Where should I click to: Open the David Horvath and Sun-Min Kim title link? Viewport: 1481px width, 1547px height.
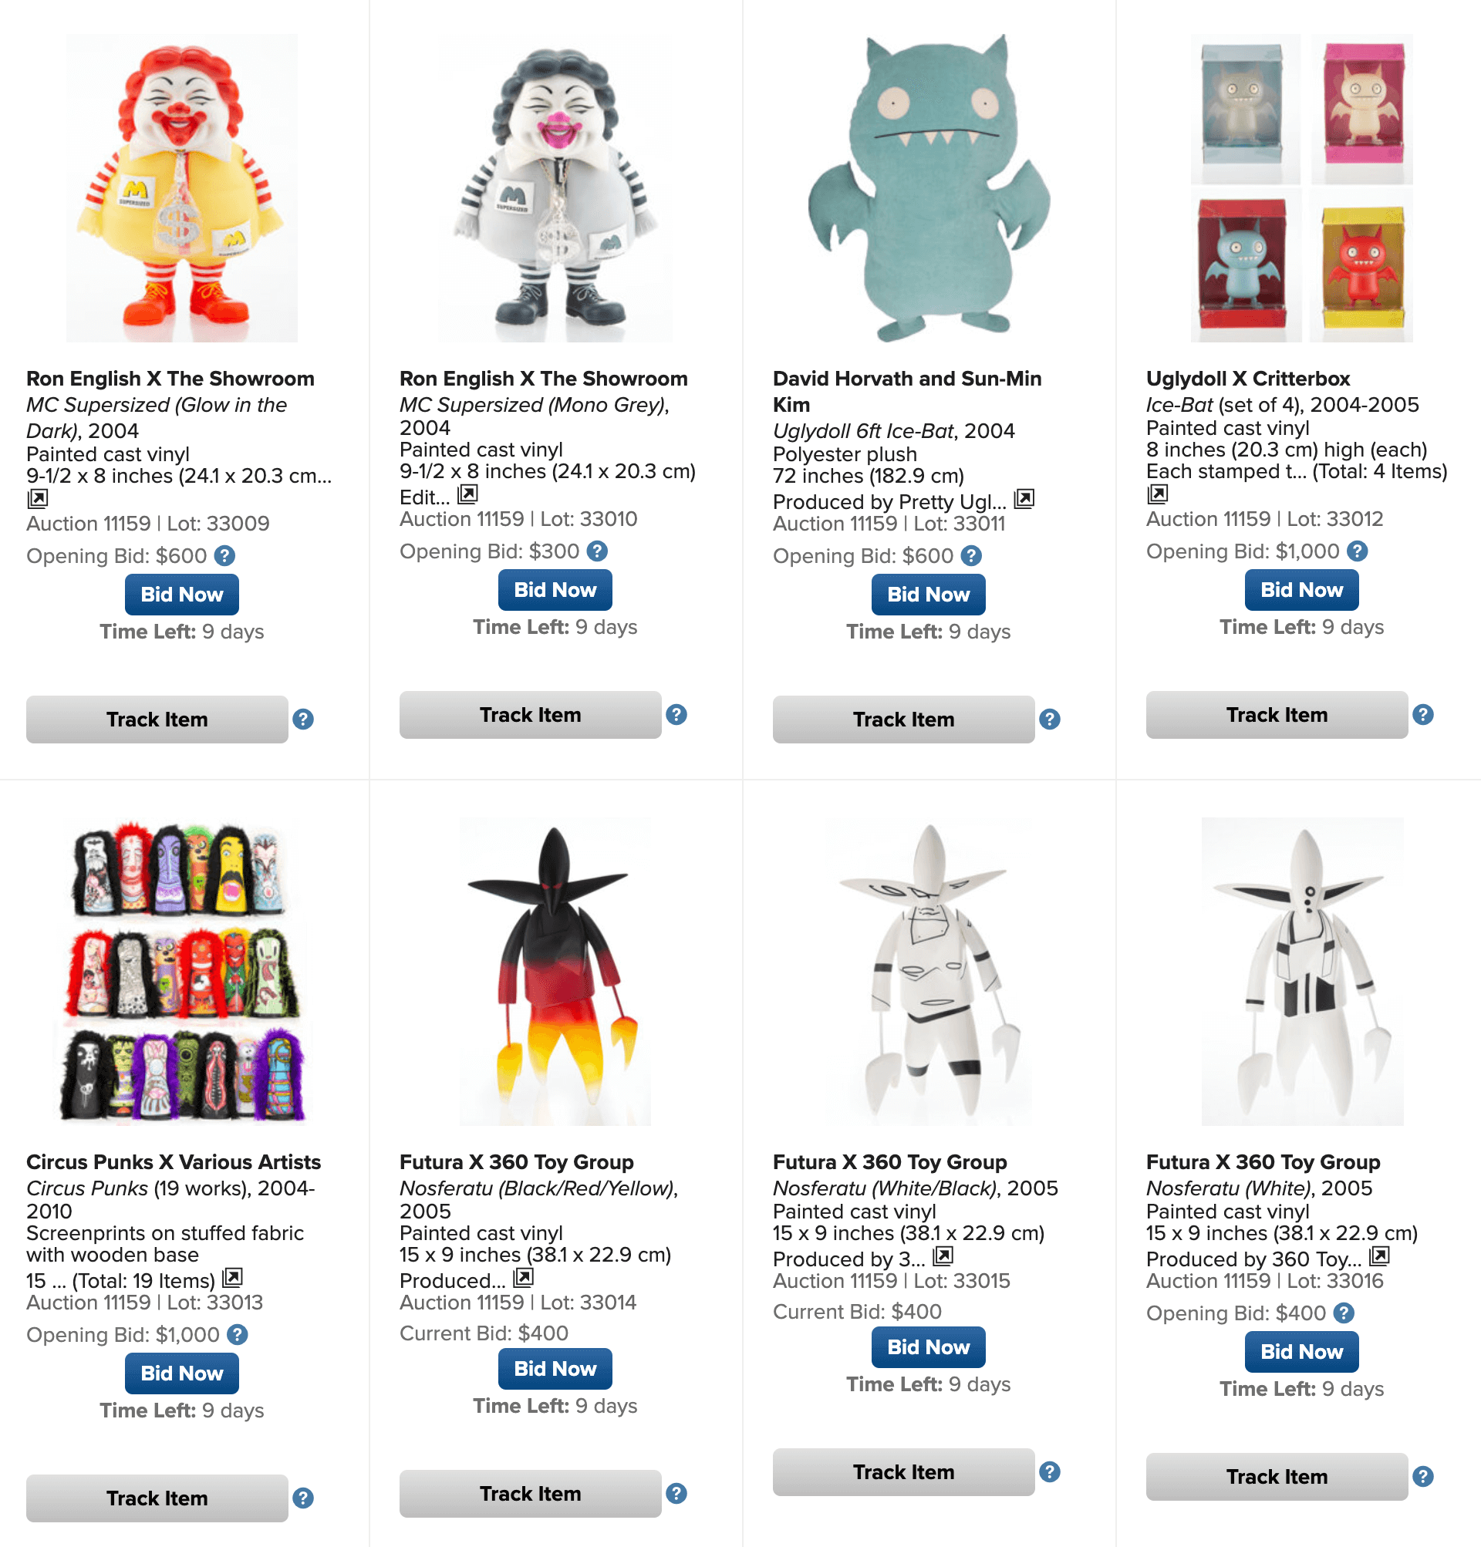(x=906, y=392)
